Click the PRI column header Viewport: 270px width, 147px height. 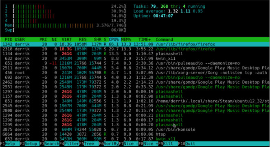click(x=43, y=39)
